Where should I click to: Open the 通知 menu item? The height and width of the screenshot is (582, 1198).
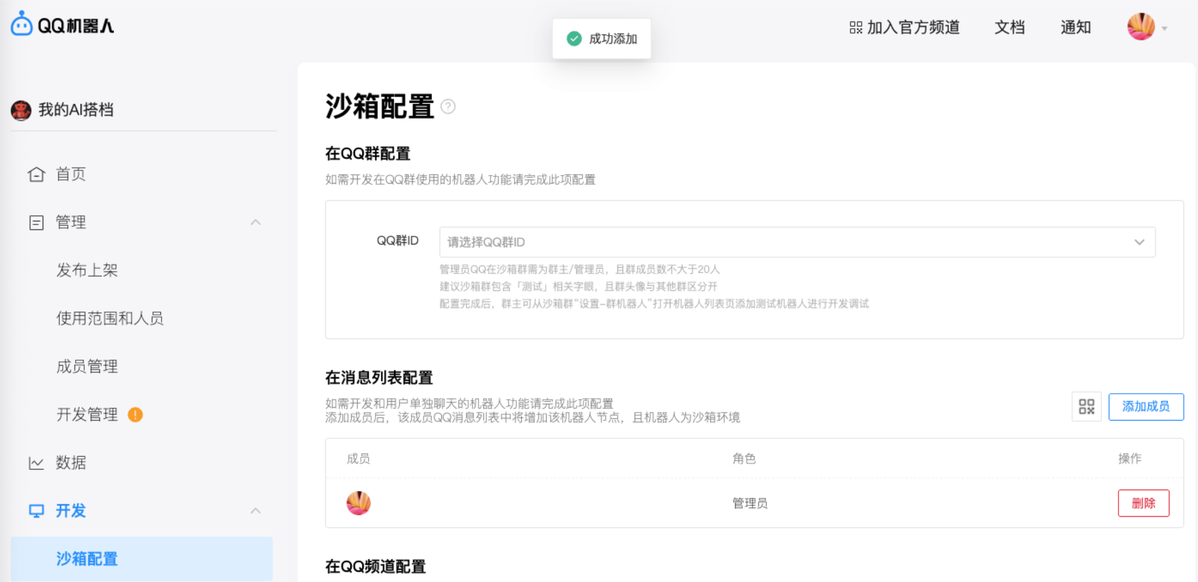pyautogui.click(x=1076, y=28)
